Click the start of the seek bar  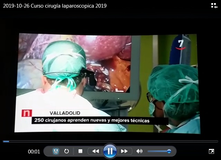pos(3,141)
